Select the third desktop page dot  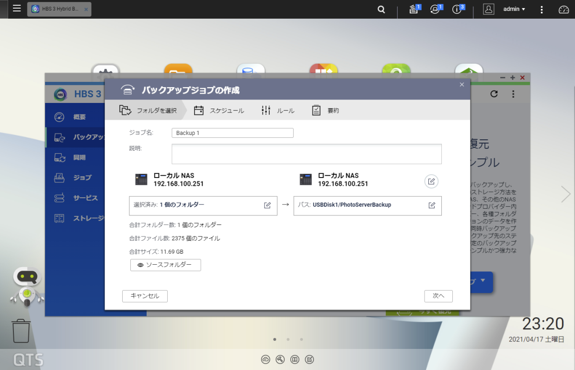point(301,339)
